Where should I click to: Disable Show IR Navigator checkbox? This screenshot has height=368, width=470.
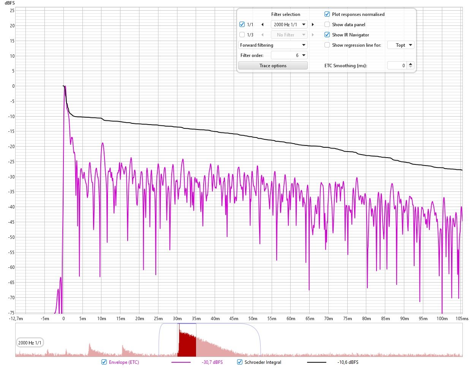[x=327, y=35]
